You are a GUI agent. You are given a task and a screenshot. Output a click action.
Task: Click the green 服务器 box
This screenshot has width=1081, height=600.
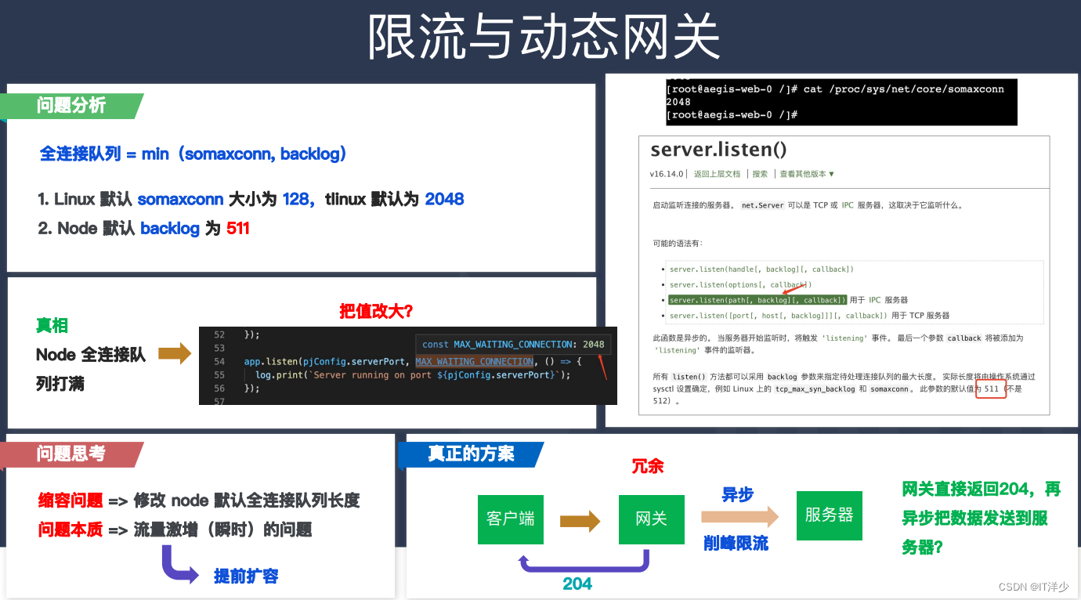pyautogui.click(x=830, y=515)
